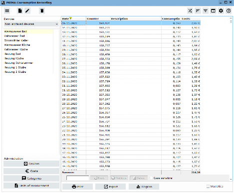Open settings gear icon
This screenshot has height=193, width=234.
click(x=221, y=11)
